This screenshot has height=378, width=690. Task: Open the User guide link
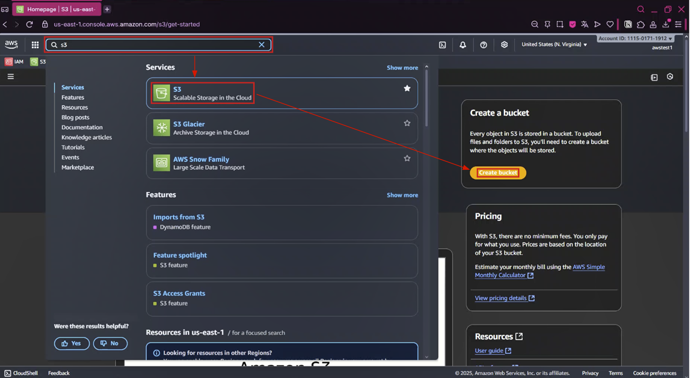[493, 351]
